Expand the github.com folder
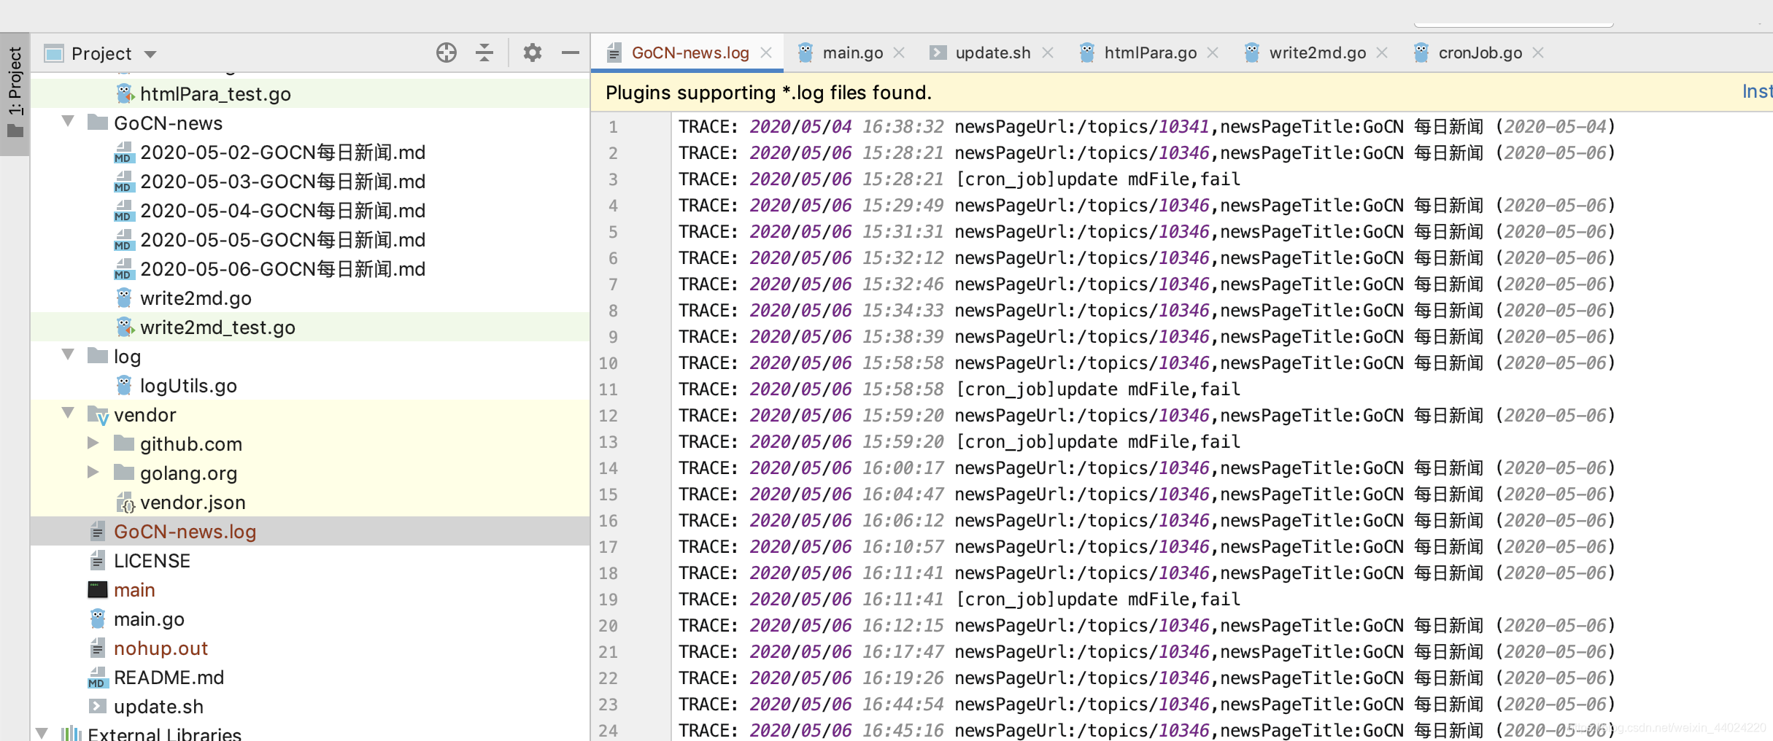The image size is (1773, 741). click(x=93, y=442)
